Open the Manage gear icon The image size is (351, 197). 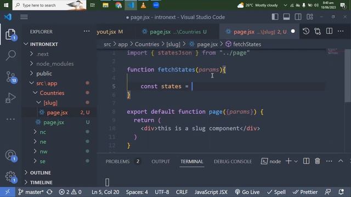pyautogui.click(x=10, y=177)
